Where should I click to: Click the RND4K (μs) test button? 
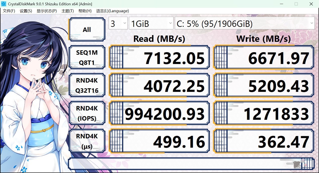tap(87, 141)
